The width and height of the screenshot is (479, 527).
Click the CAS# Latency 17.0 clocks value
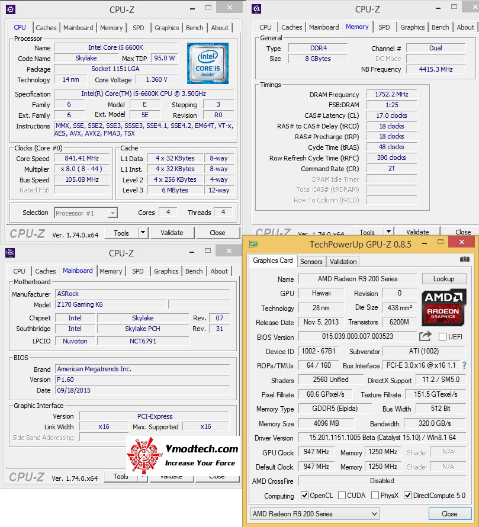tap(391, 115)
